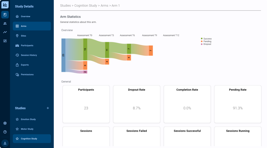The height and width of the screenshot is (148, 267).
Task: Click the Overview home icon
Action: tap(17, 16)
